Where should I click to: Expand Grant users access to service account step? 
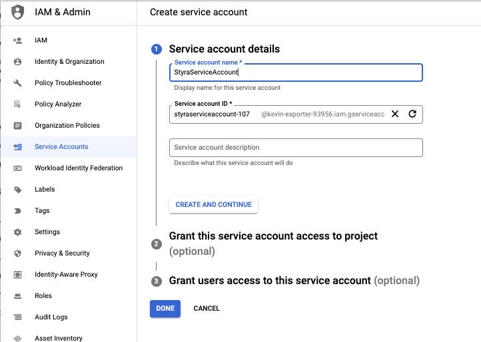pos(294,281)
